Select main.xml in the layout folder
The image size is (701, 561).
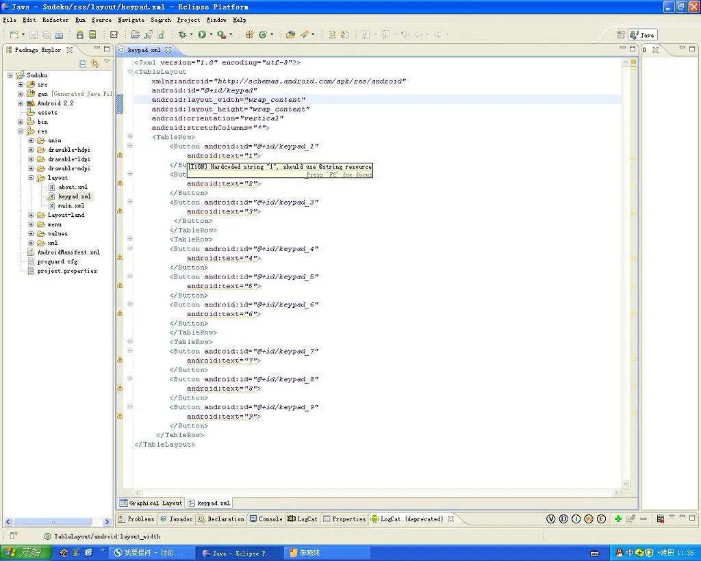(x=71, y=206)
